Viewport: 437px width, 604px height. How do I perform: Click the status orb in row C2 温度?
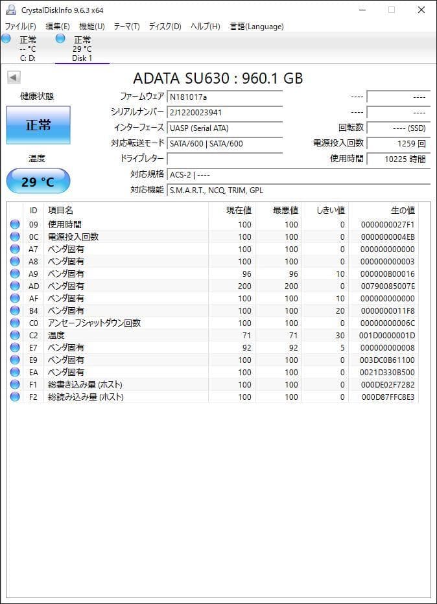pos(15,335)
